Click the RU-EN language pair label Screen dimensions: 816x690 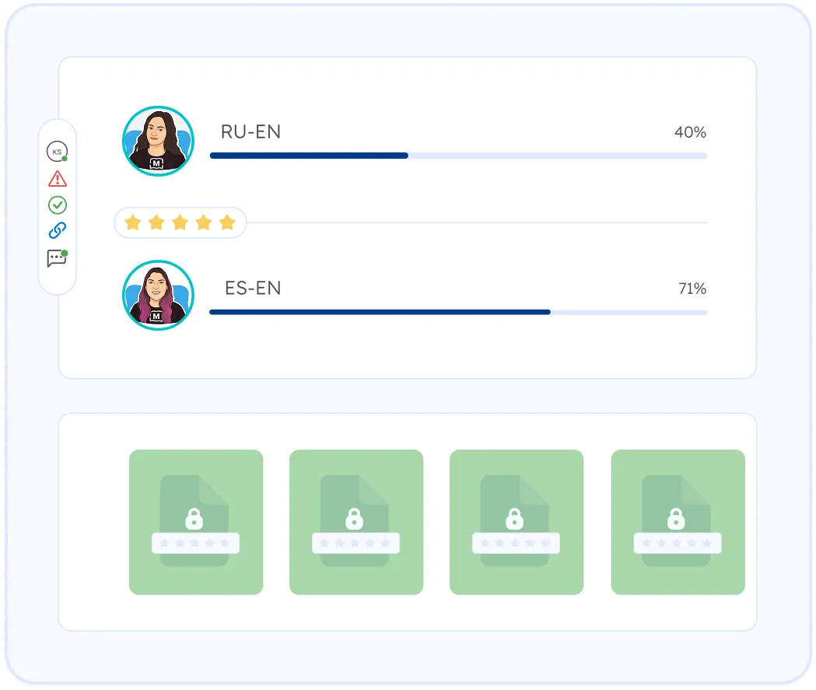pyautogui.click(x=250, y=132)
